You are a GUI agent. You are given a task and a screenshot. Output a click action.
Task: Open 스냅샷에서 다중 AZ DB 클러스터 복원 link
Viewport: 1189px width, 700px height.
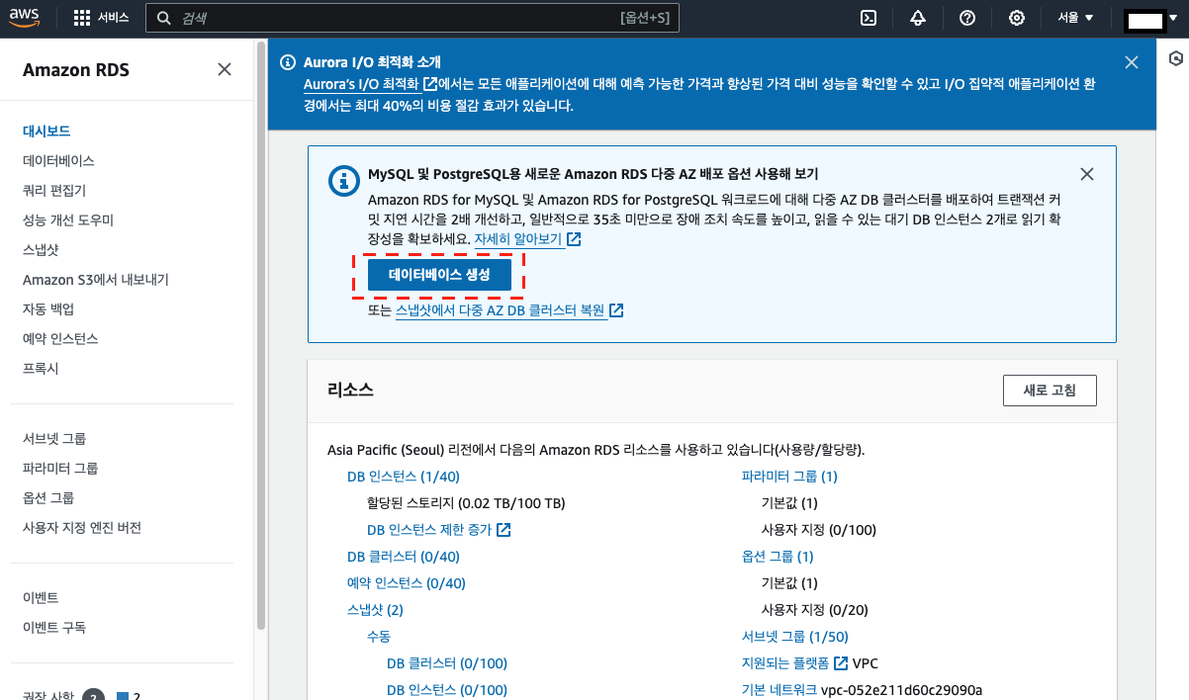click(509, 310)
